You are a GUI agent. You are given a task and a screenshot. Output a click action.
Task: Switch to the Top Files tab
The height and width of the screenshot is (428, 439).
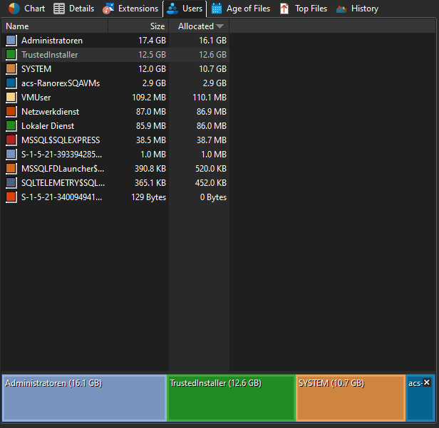pos(304,9)
